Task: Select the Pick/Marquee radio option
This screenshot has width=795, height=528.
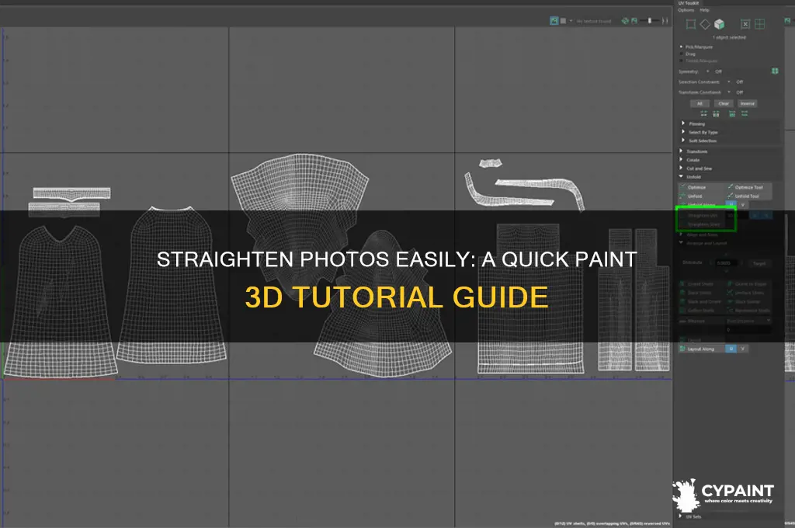Action: 682,47
